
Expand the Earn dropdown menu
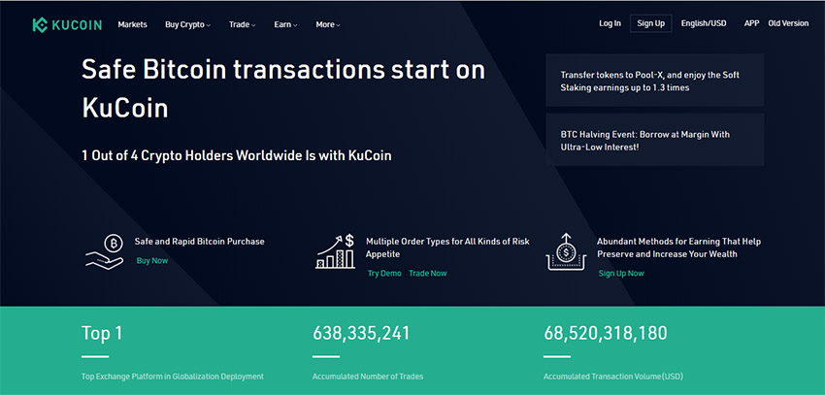point(285,24)
